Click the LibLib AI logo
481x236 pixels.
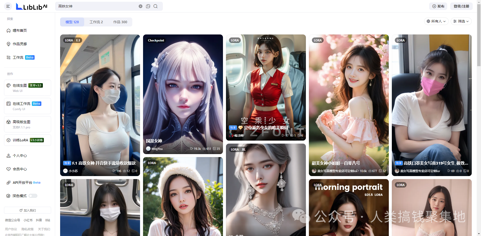(x=32, y=6)
